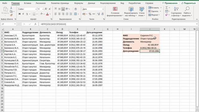Open the Calibri font name dropdown
Viewport: 199px width, 112px height.
(36, 9)
